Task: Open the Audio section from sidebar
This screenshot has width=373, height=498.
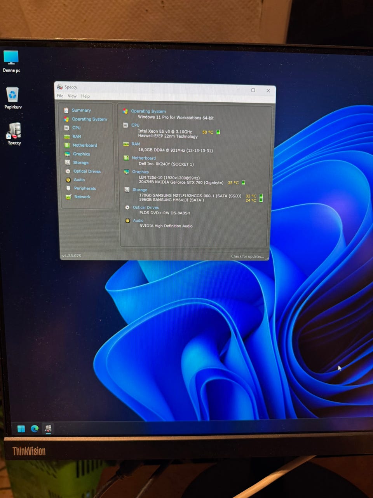Action: click(x=79, y=180)
